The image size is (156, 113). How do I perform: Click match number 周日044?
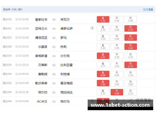point(7,101)
